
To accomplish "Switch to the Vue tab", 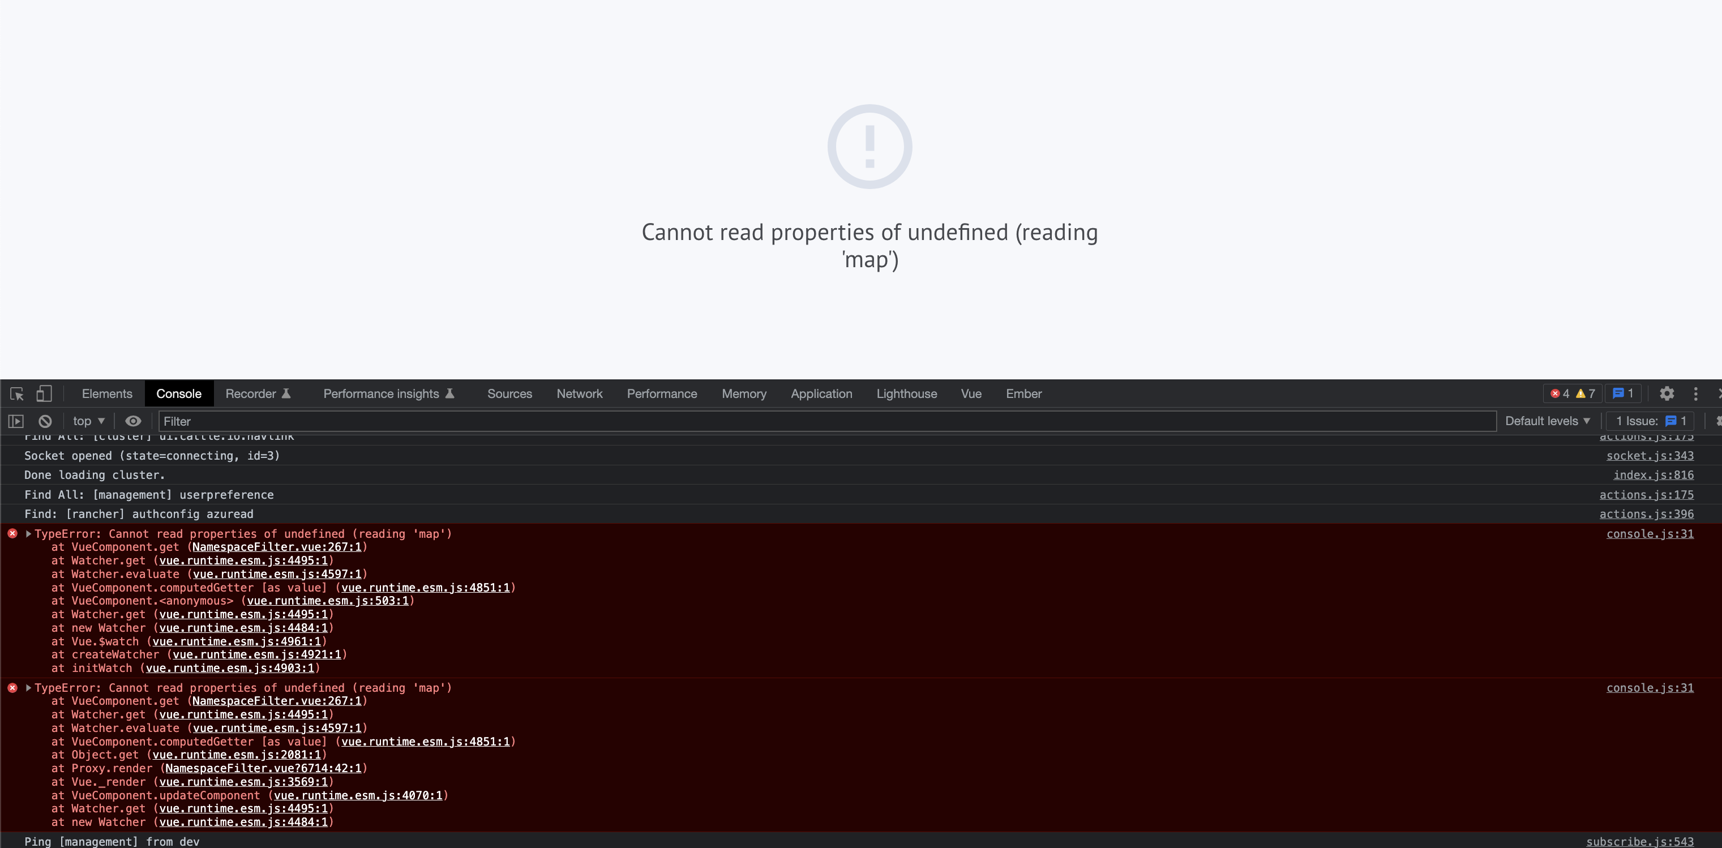I will (971, 393).
